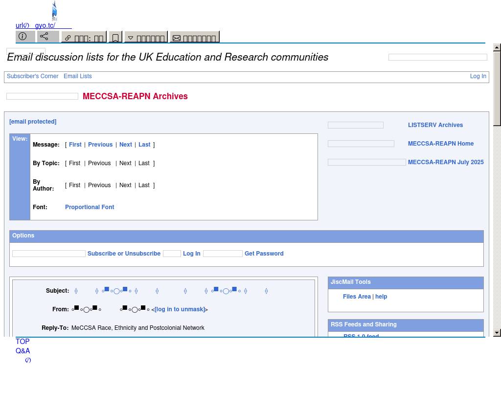
Task: Switch to Proportional Font
Action: 90,207
